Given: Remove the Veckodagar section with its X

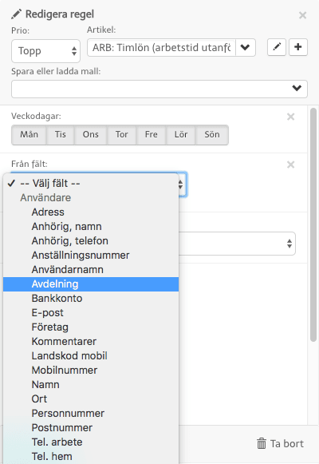Looking at the screenshot, I should pos(290,117).
